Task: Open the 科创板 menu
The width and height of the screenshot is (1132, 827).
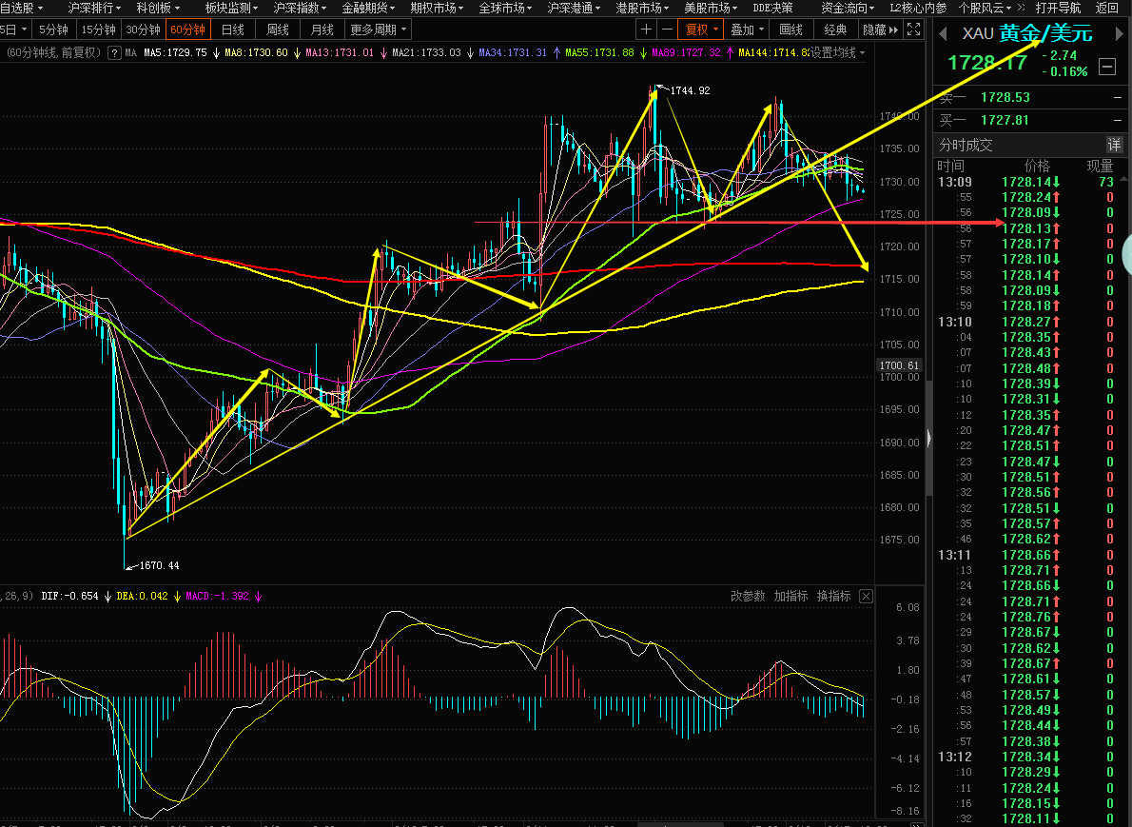Action: pos(157,8)
